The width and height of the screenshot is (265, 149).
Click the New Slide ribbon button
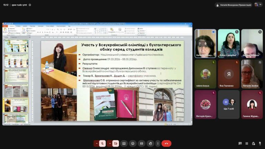click(x=23, y=31)
